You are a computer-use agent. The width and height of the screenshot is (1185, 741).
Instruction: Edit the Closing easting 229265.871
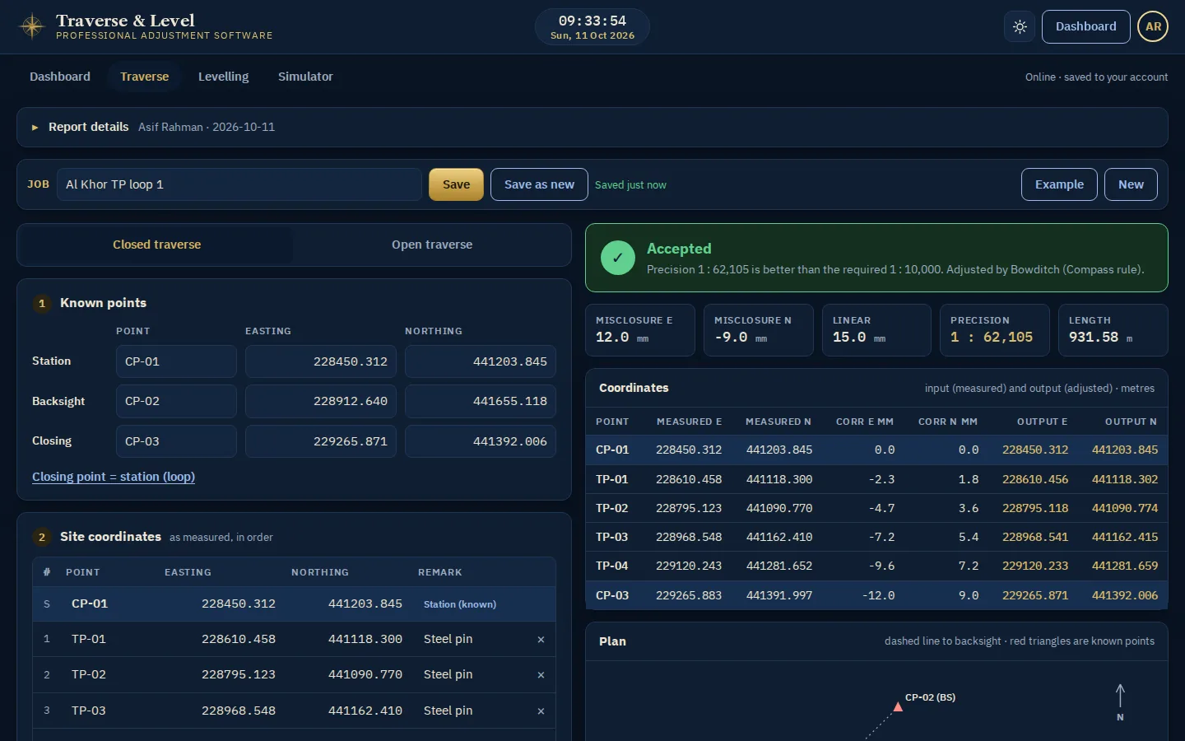[321, 441]
